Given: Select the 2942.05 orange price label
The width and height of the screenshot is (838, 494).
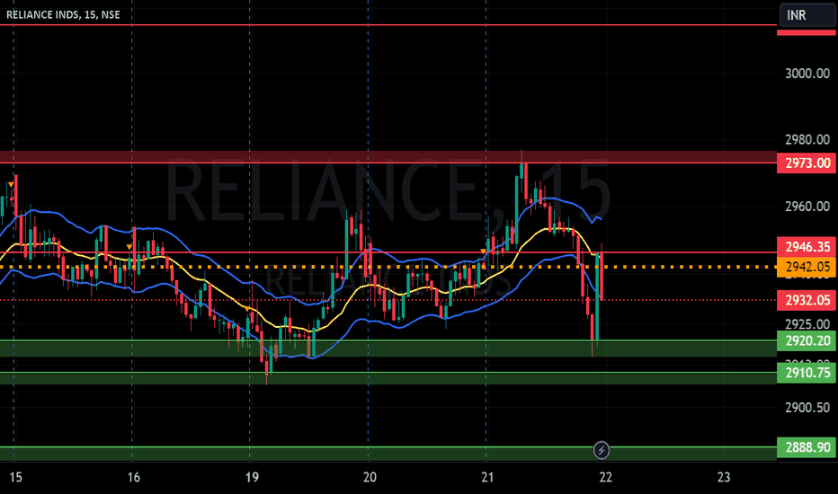Looking at the screenshot, I should coord(807,267).
